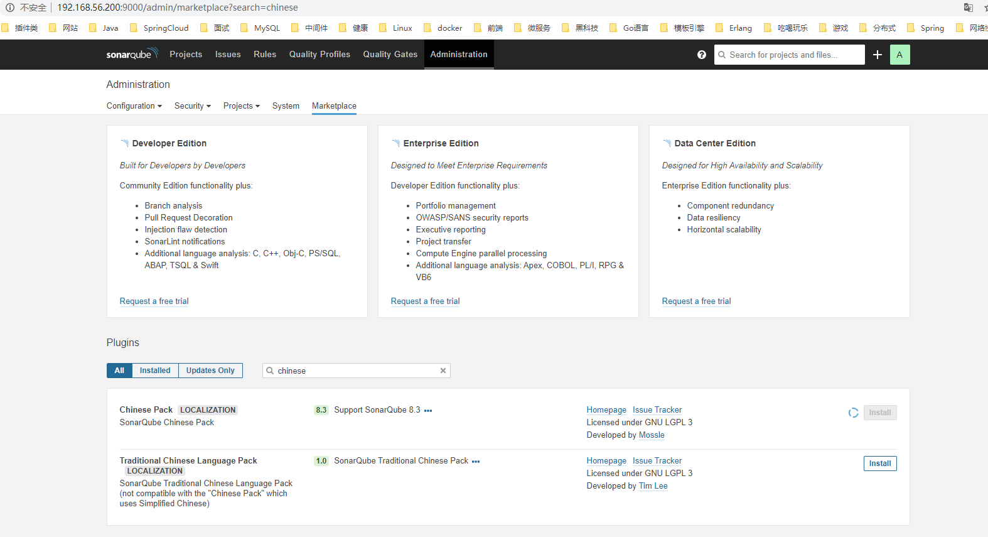Open Traditional Chinese Pack Issue Tracker
The image size is (988, 537).
coord(657,461)
